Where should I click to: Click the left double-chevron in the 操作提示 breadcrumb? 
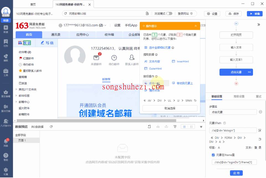tap(144, 100)
